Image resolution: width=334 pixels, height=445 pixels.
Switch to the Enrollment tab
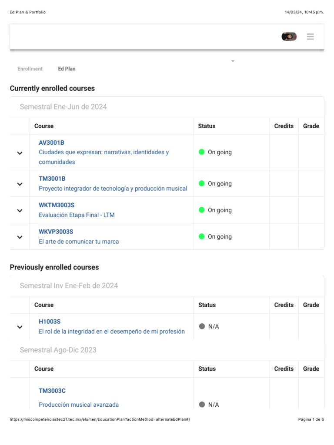[30, 69]
